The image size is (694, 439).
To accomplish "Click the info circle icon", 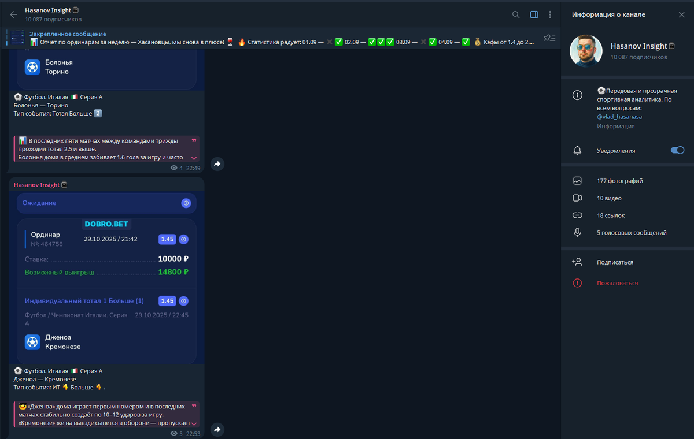I will 577,95.
